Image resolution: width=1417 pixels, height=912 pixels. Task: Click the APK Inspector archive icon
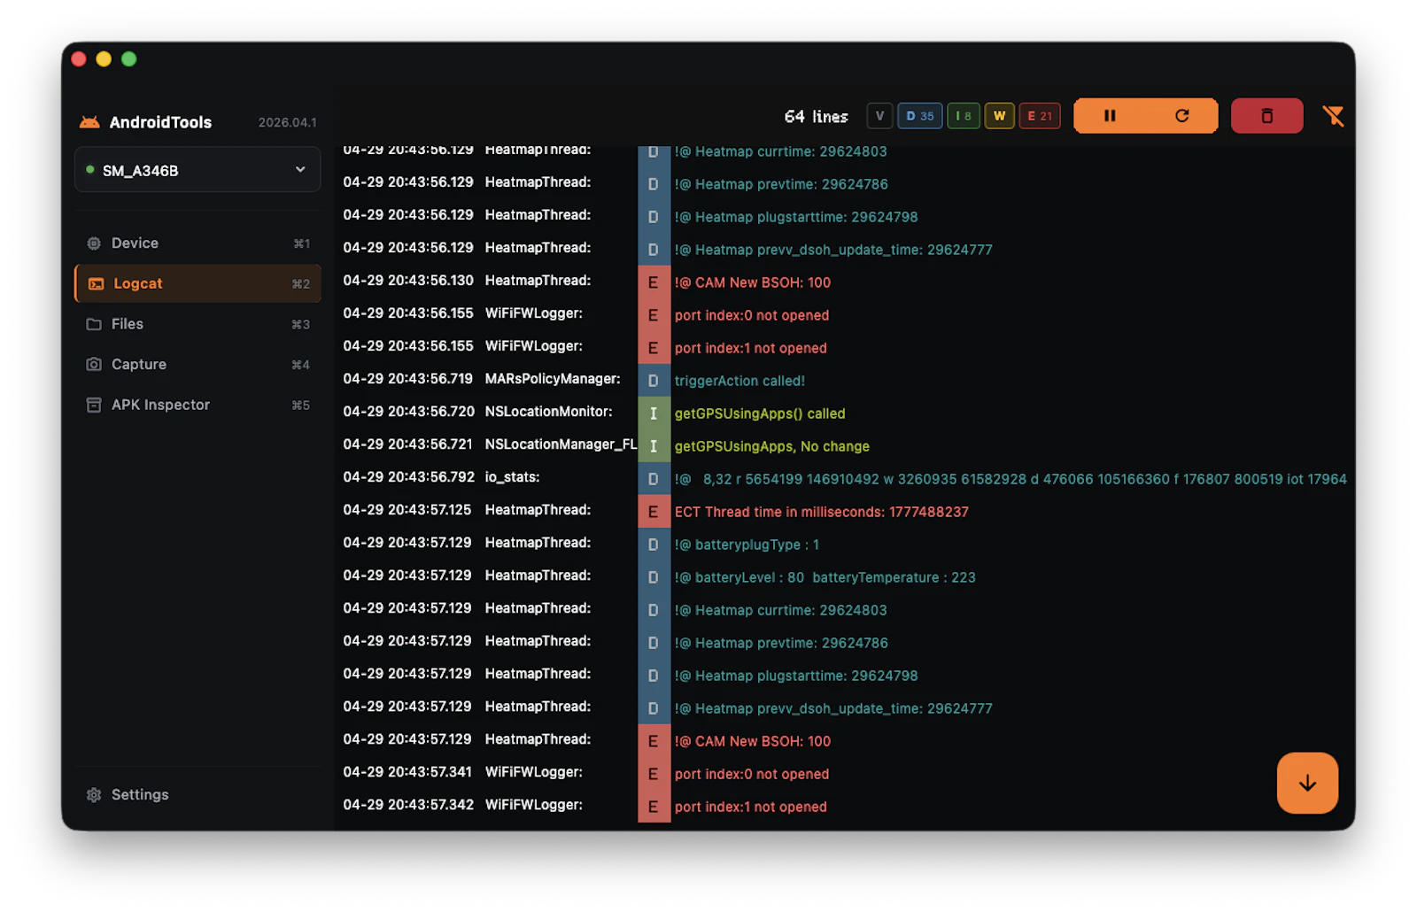(x=94, y=405)
